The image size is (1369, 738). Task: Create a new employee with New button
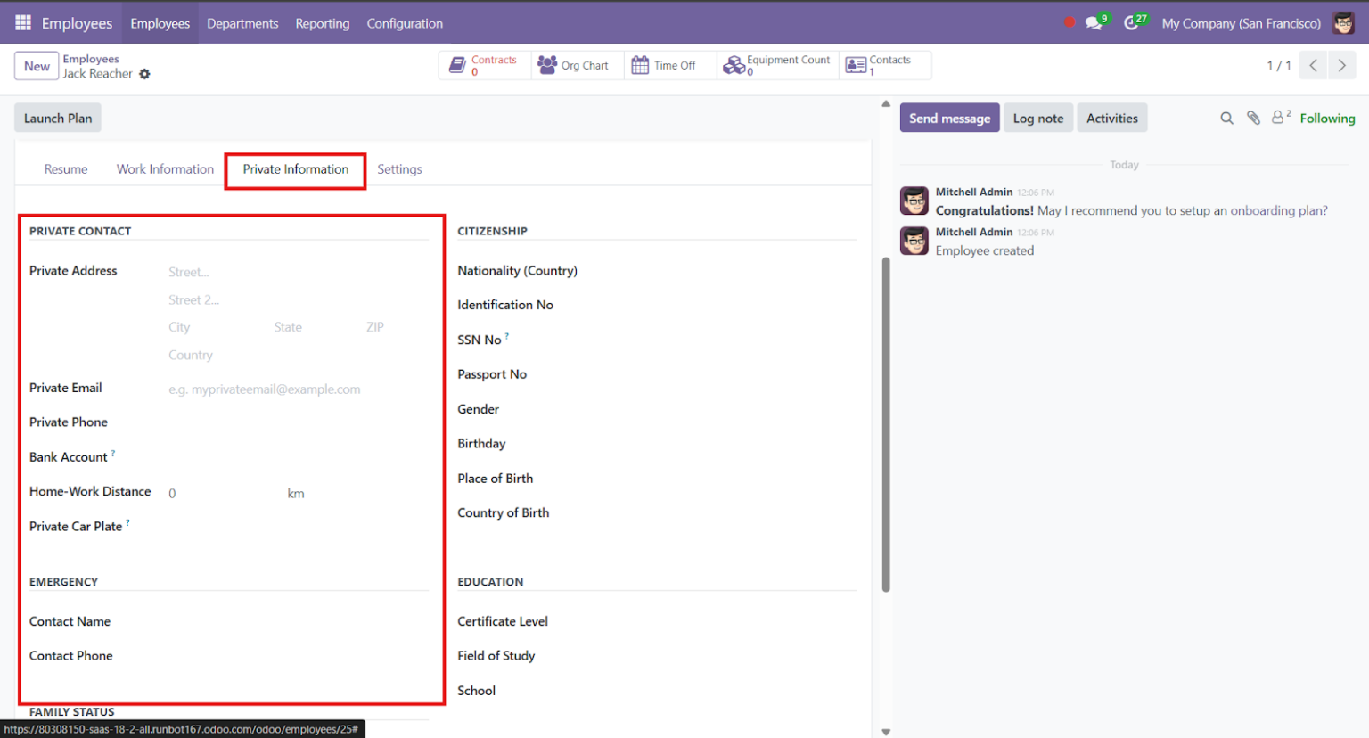[36, 65]
